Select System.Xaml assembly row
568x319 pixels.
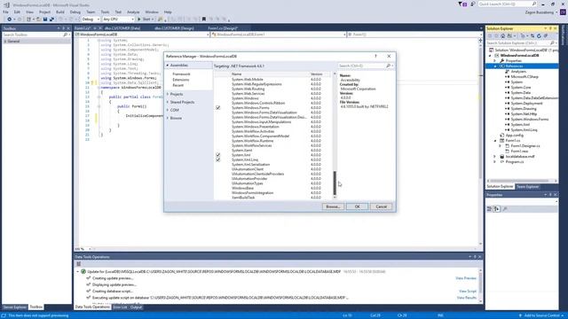pyautogui.click(x=273, y=150)
